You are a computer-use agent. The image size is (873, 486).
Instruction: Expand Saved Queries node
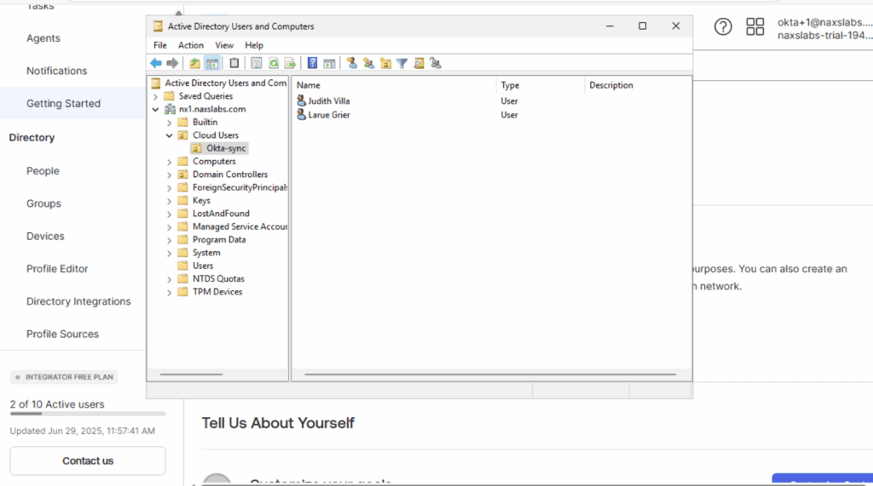click(x=156, y=96)
